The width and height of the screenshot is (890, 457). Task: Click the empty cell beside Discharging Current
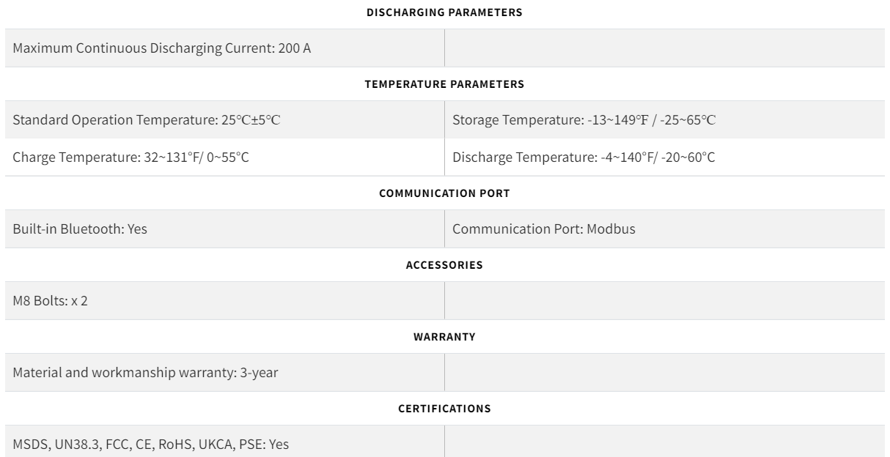[664, 48]
